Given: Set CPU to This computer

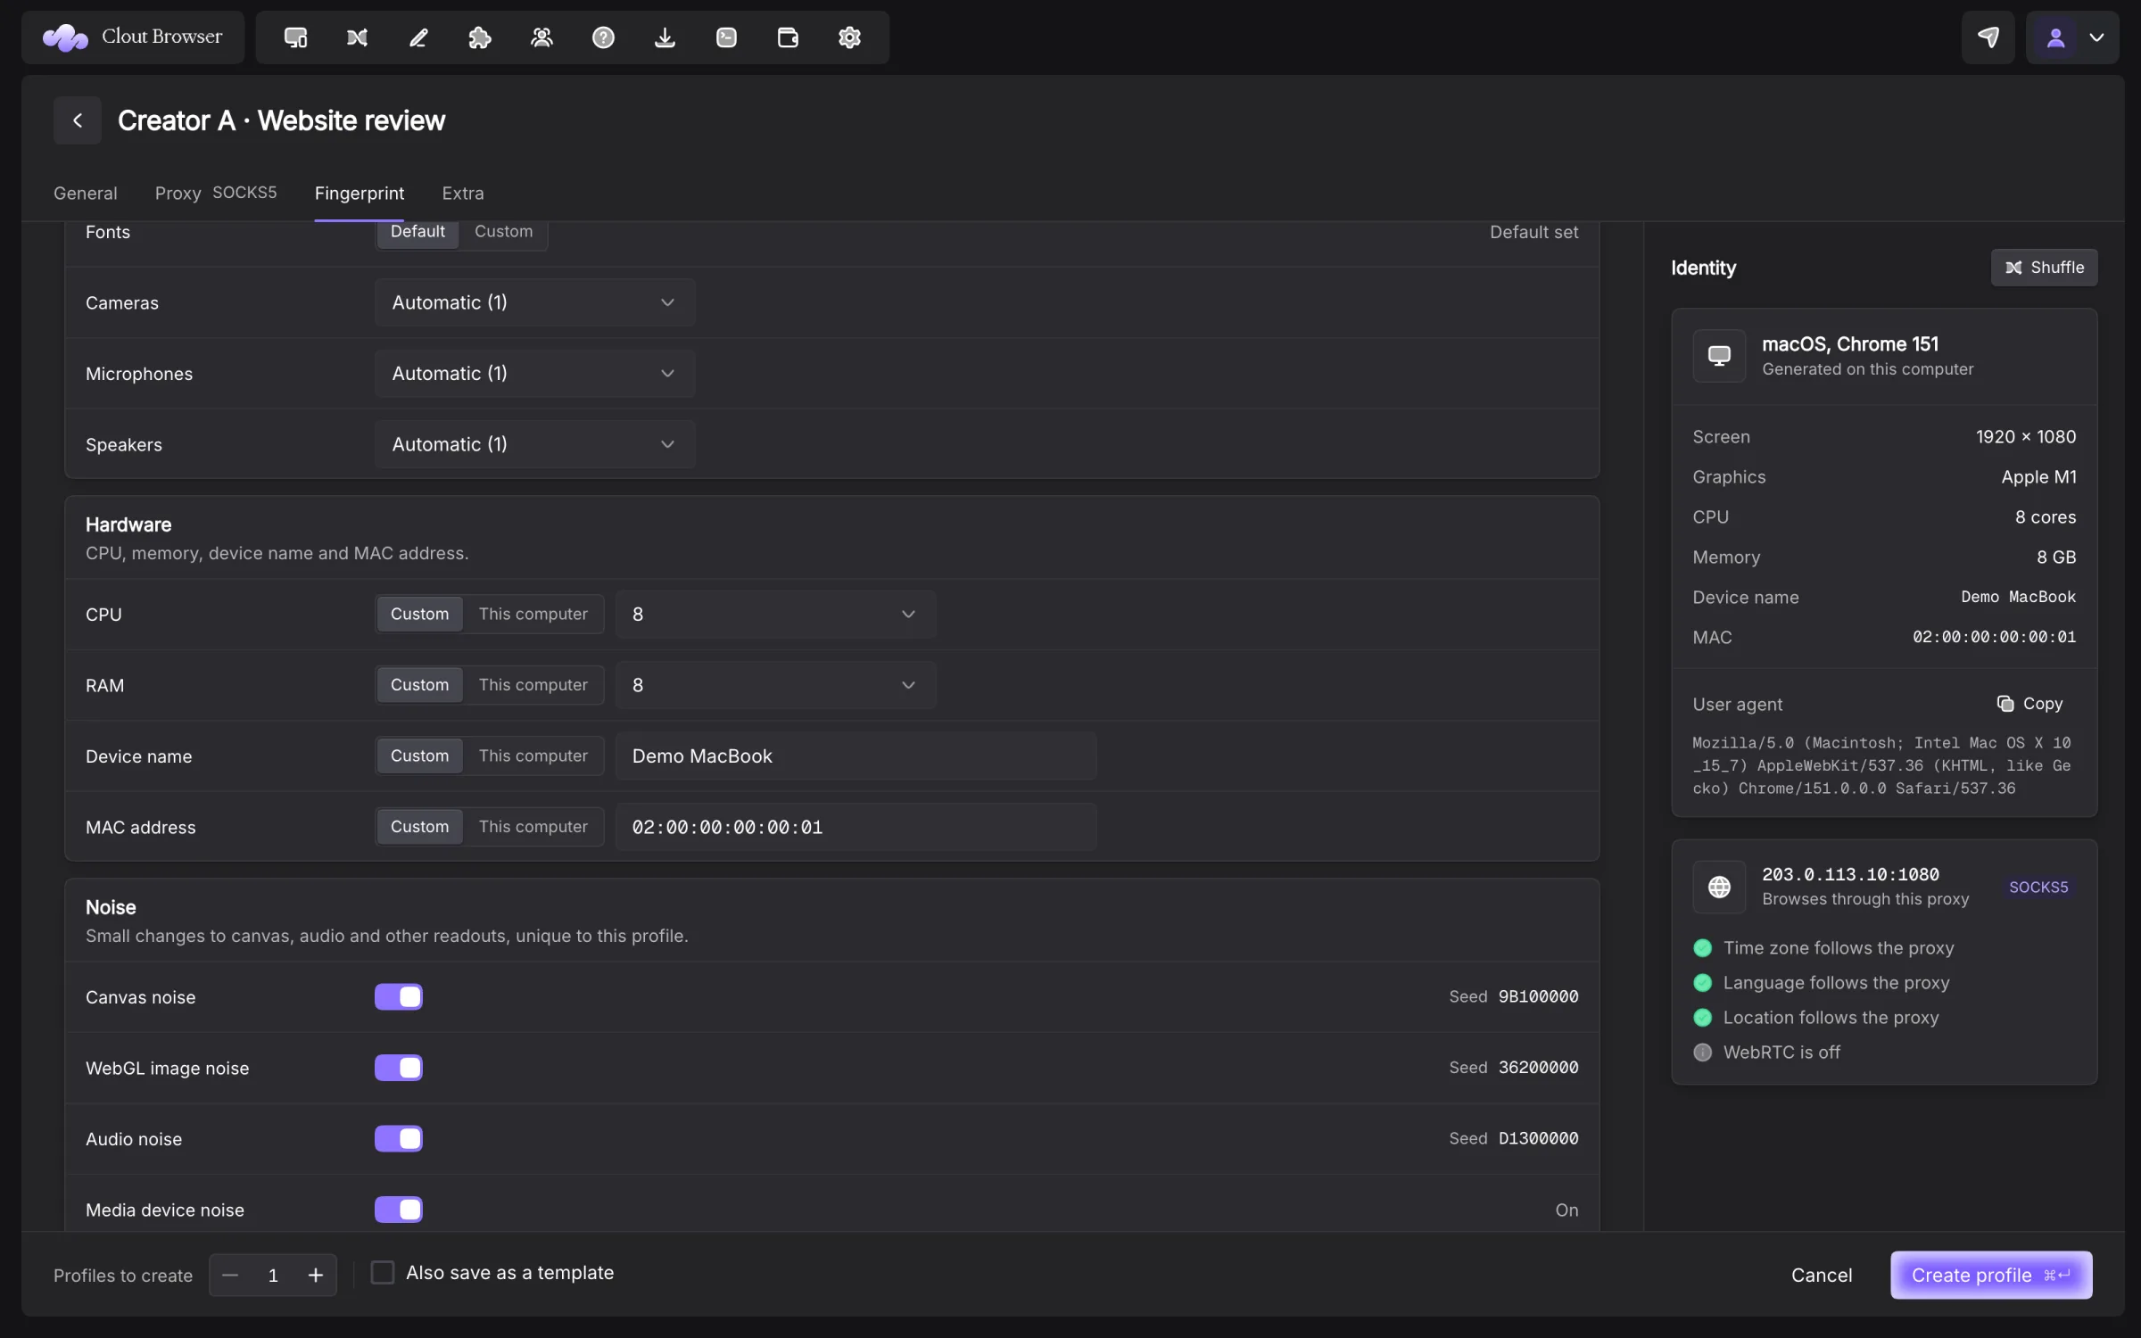Looking at the screenshot, I should pyautogui.click(x=533, y=614).
